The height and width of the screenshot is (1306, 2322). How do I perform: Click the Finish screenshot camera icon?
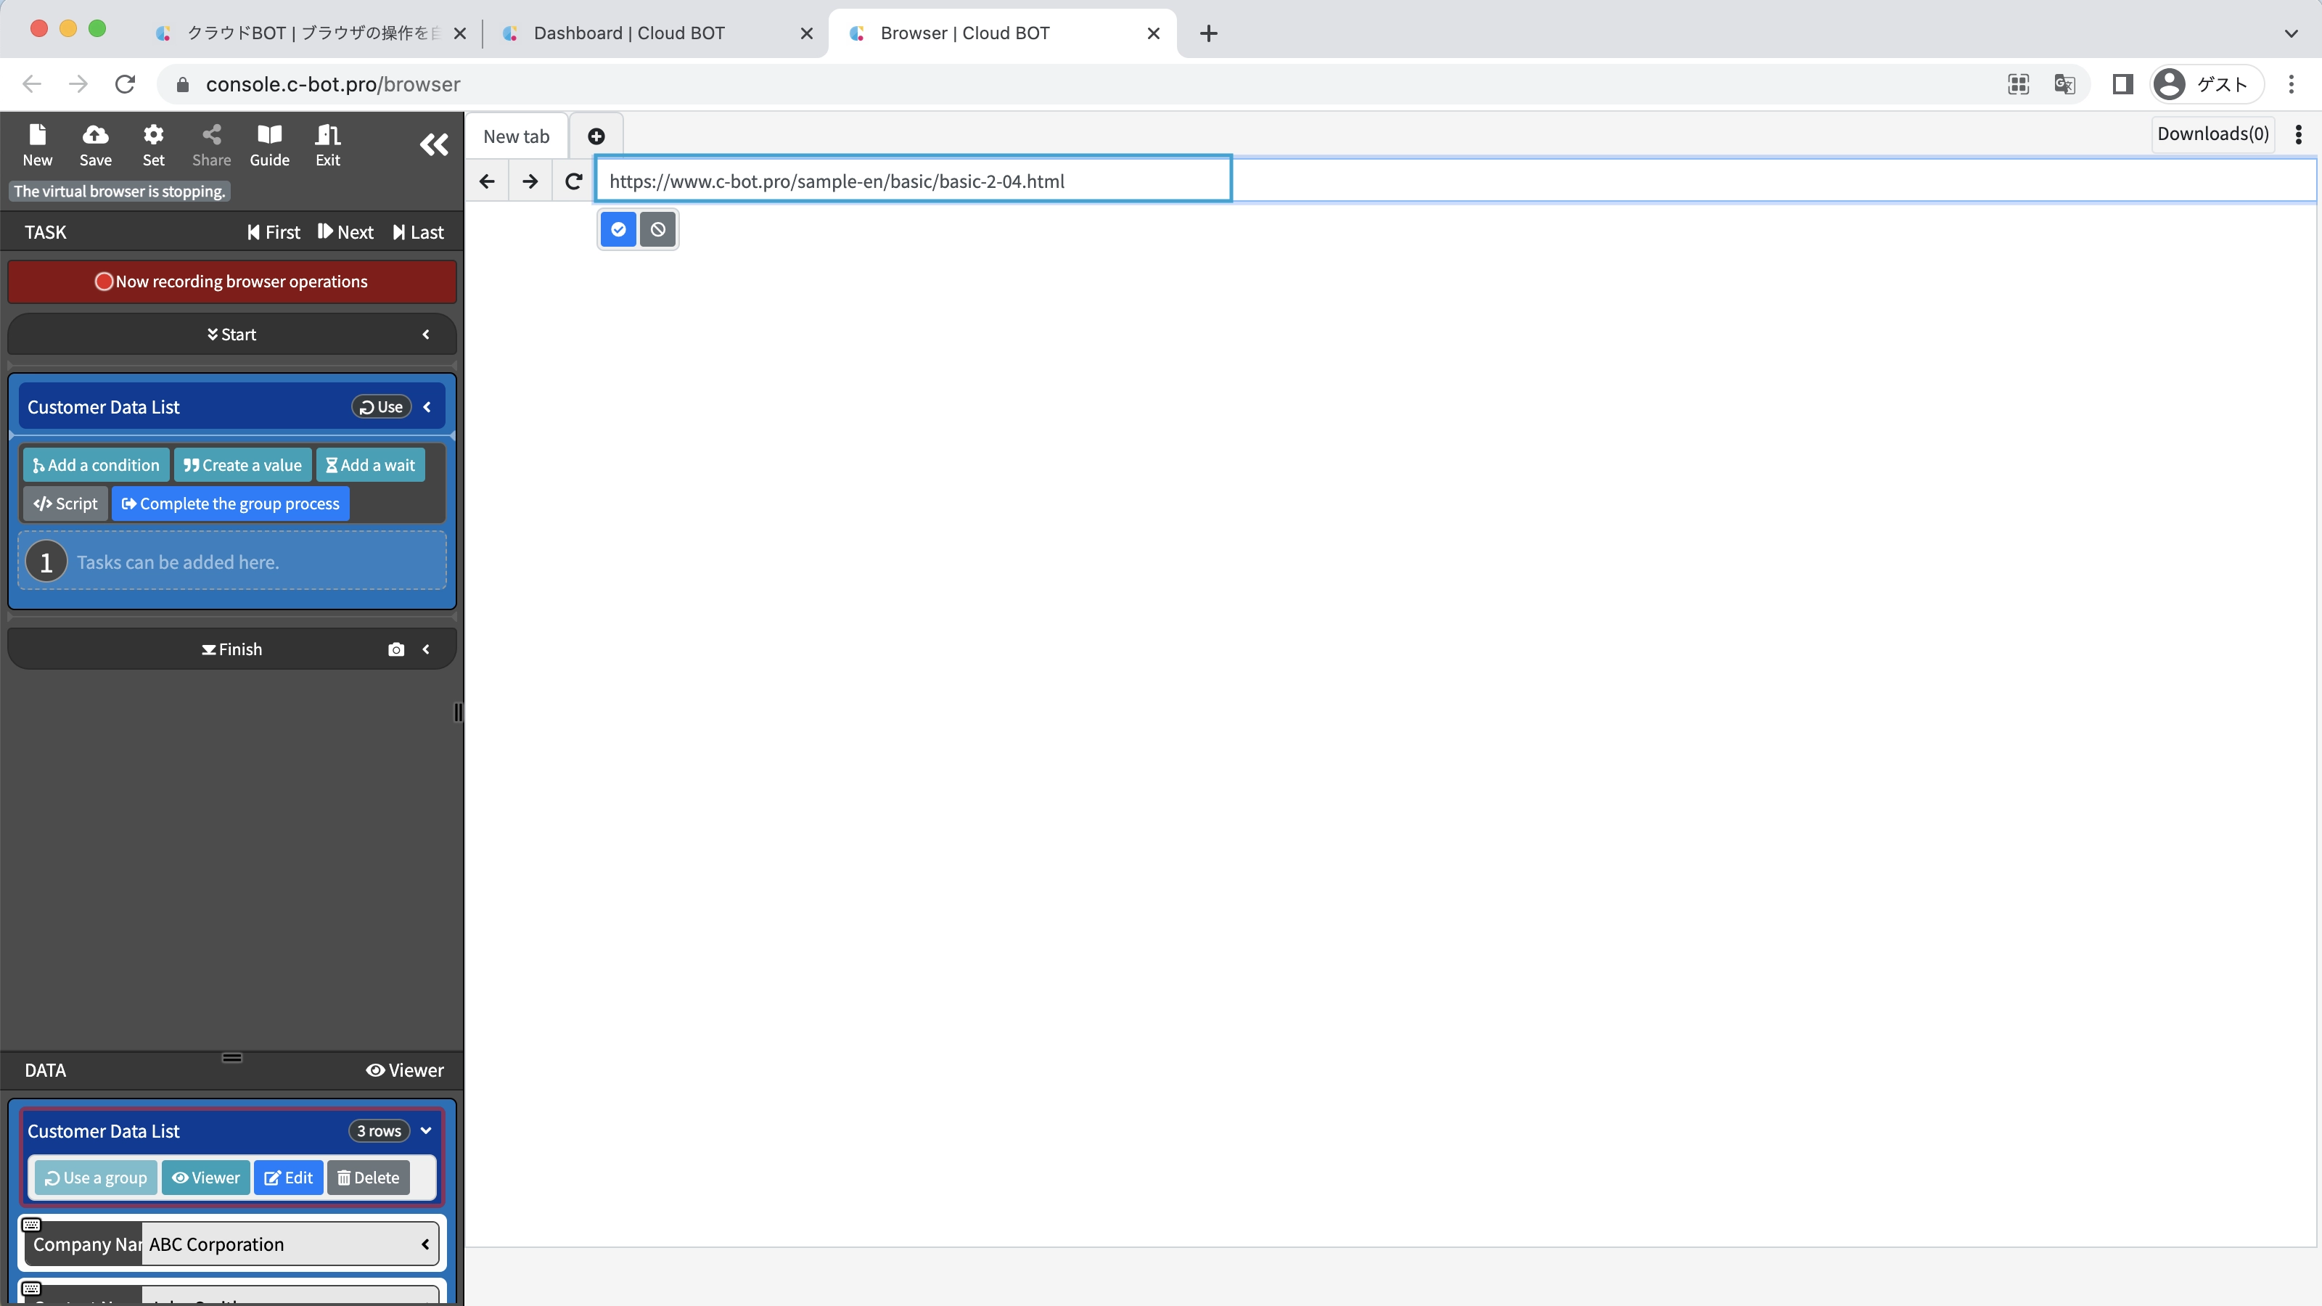click(x=395, y=650)
